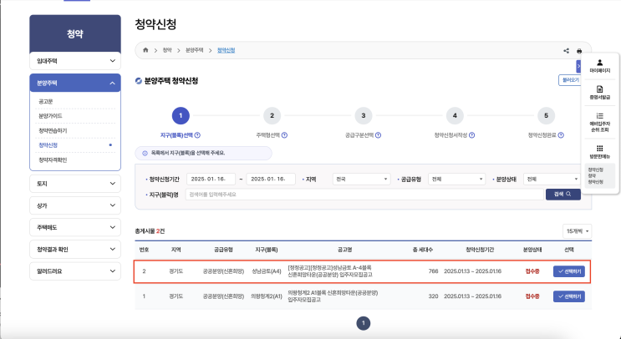
Task: Click the 성남금토(A4) district cell
Action: pos(267,271)
